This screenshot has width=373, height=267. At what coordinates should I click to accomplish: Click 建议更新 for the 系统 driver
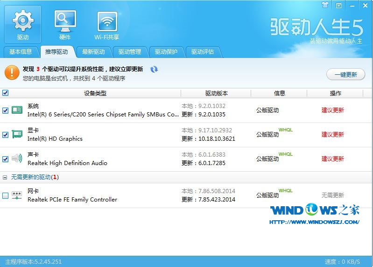pos(332,110)
